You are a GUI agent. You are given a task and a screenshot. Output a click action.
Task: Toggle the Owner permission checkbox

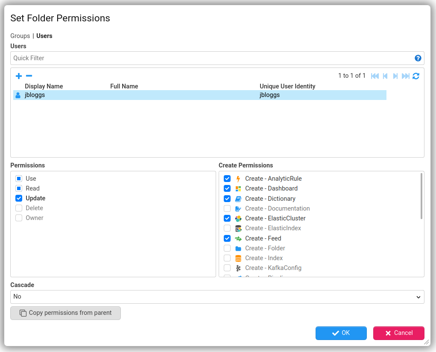pos(19,218)
